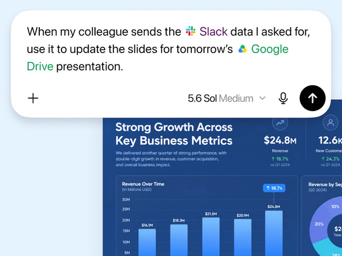Open the 5.6 Sol Medium model dropdown
This screenshot has height=256, width=342.
click(227, 99)
